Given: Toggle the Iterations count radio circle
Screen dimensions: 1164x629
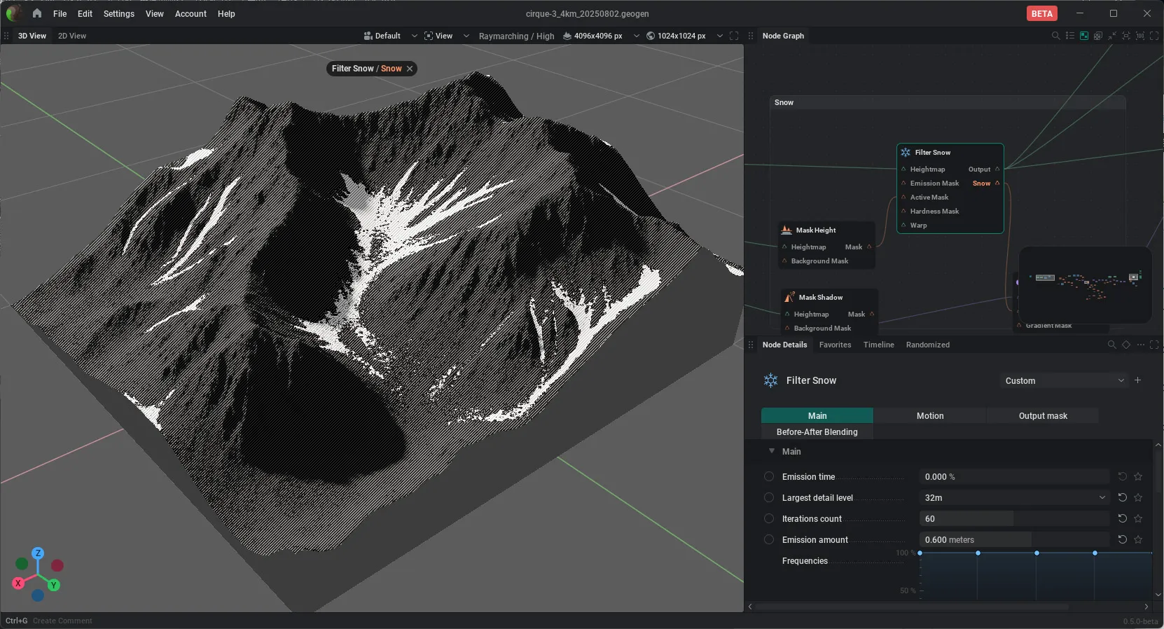Looking at the screenshot, I should (769, 519).
